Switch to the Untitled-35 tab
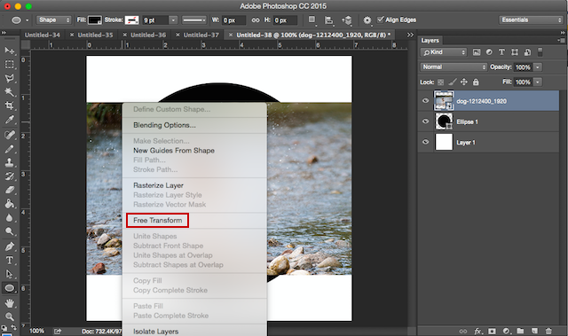 pos(95,35)
